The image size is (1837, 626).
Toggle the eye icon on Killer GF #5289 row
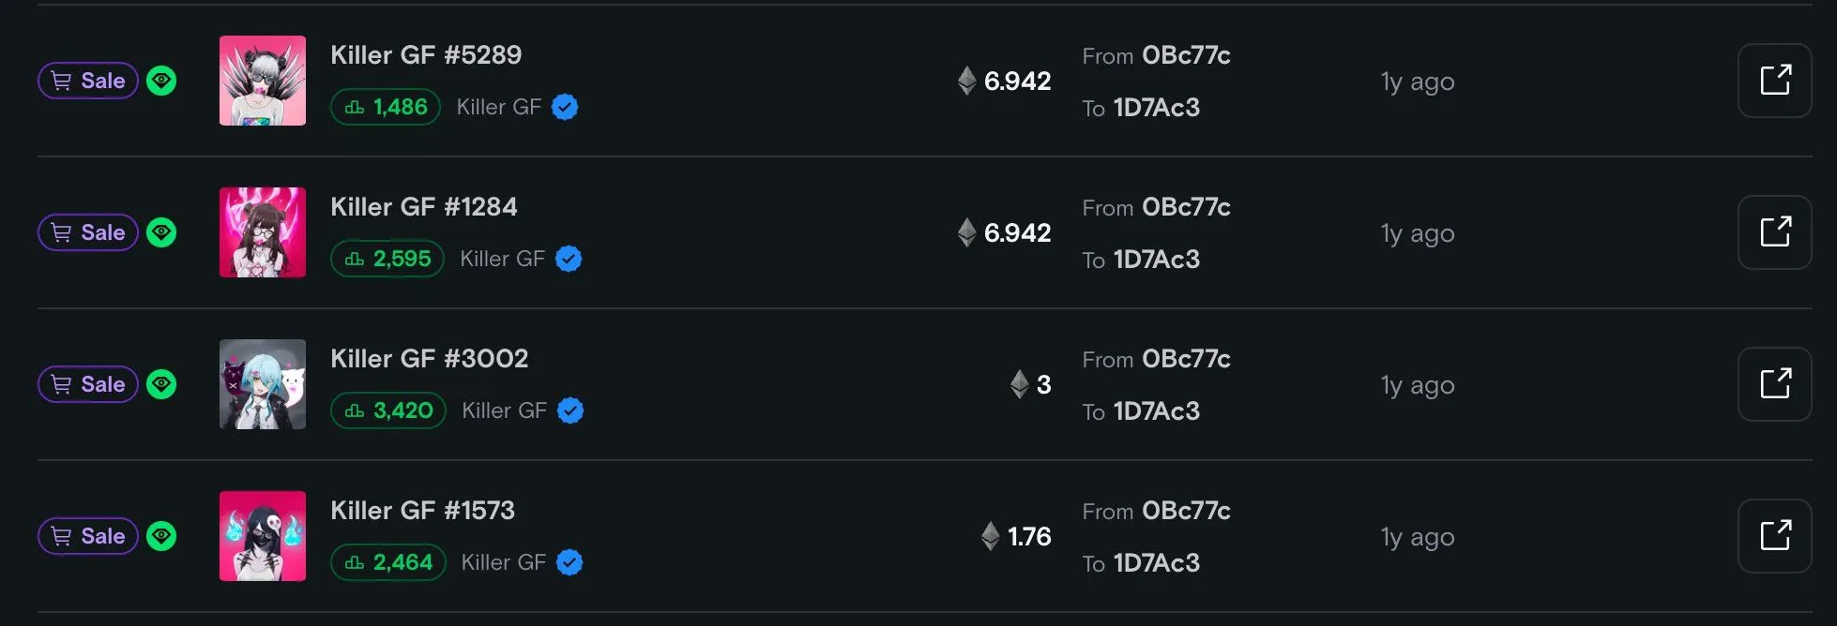click(161, 82)
